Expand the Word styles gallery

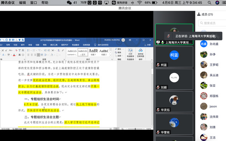coord(110,56)
